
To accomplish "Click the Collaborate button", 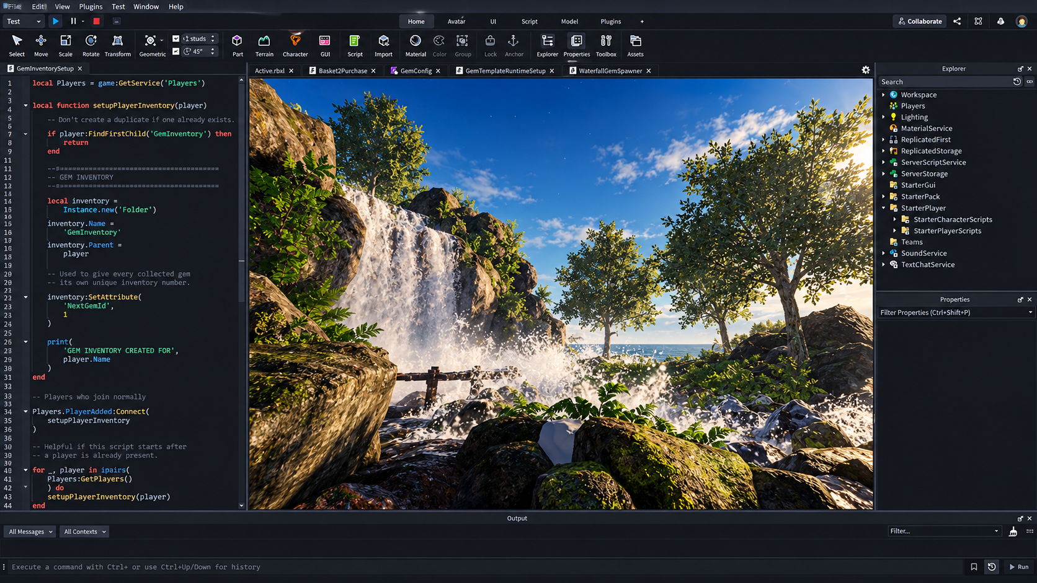I will coord(920,21).
